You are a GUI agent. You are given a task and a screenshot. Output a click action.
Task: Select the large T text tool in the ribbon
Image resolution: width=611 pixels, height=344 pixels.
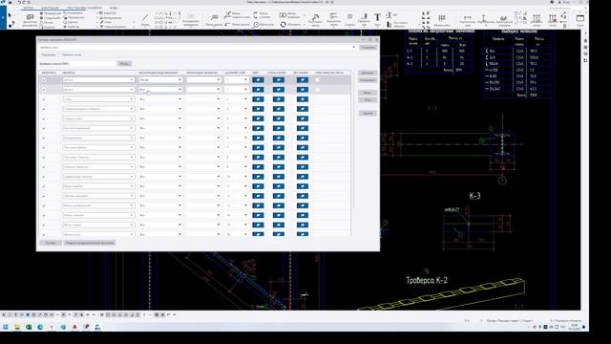pyautogui.click(x=377, y=18)
